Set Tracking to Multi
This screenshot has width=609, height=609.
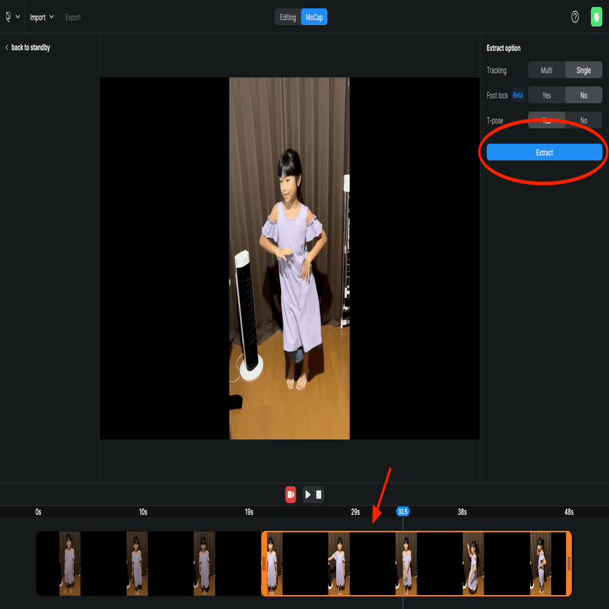click(546, 70)
